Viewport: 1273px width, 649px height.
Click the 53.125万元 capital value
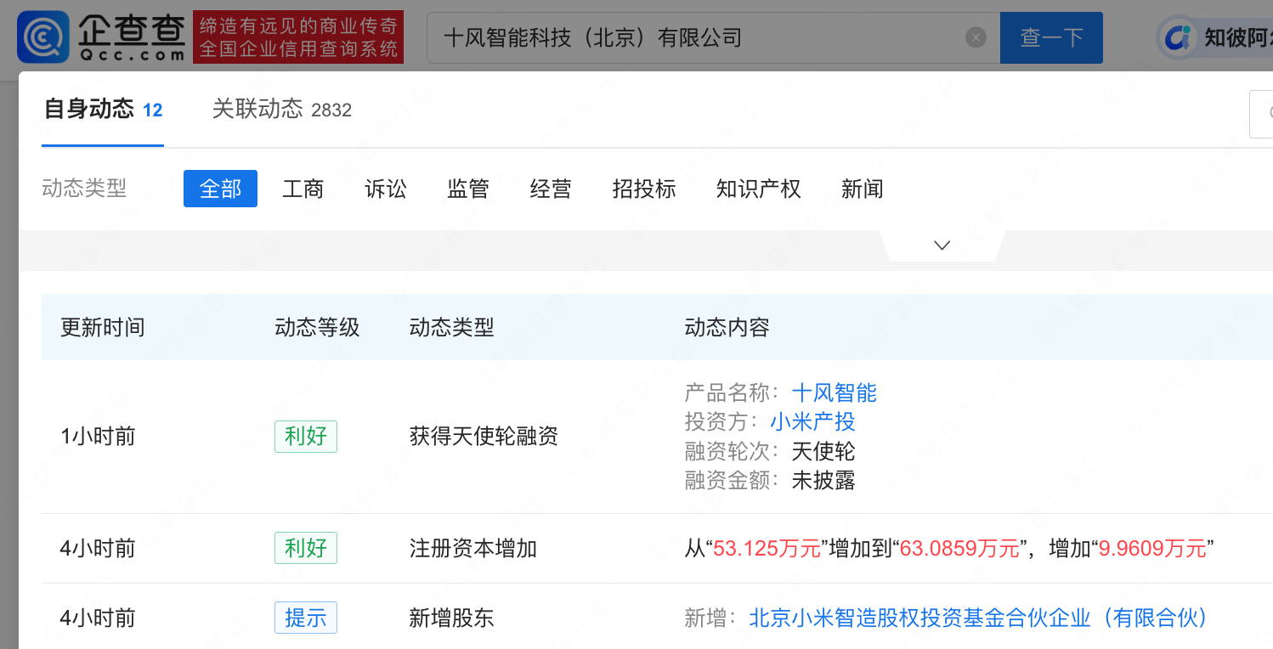(767, 549)
